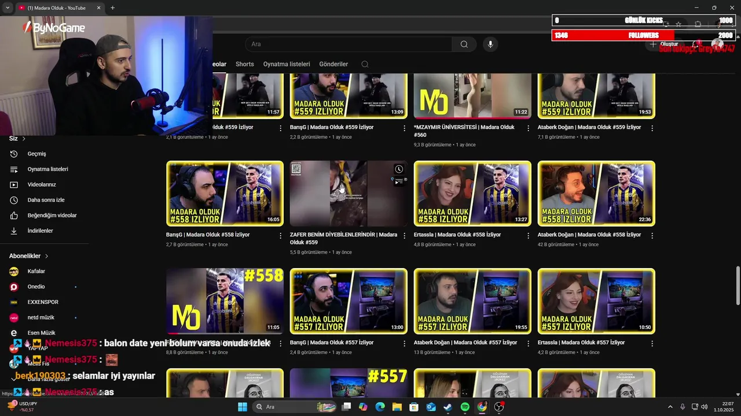Open the BarışG #557 İzliyor thumbnail
741x416 pixels.
click(349, 301)
